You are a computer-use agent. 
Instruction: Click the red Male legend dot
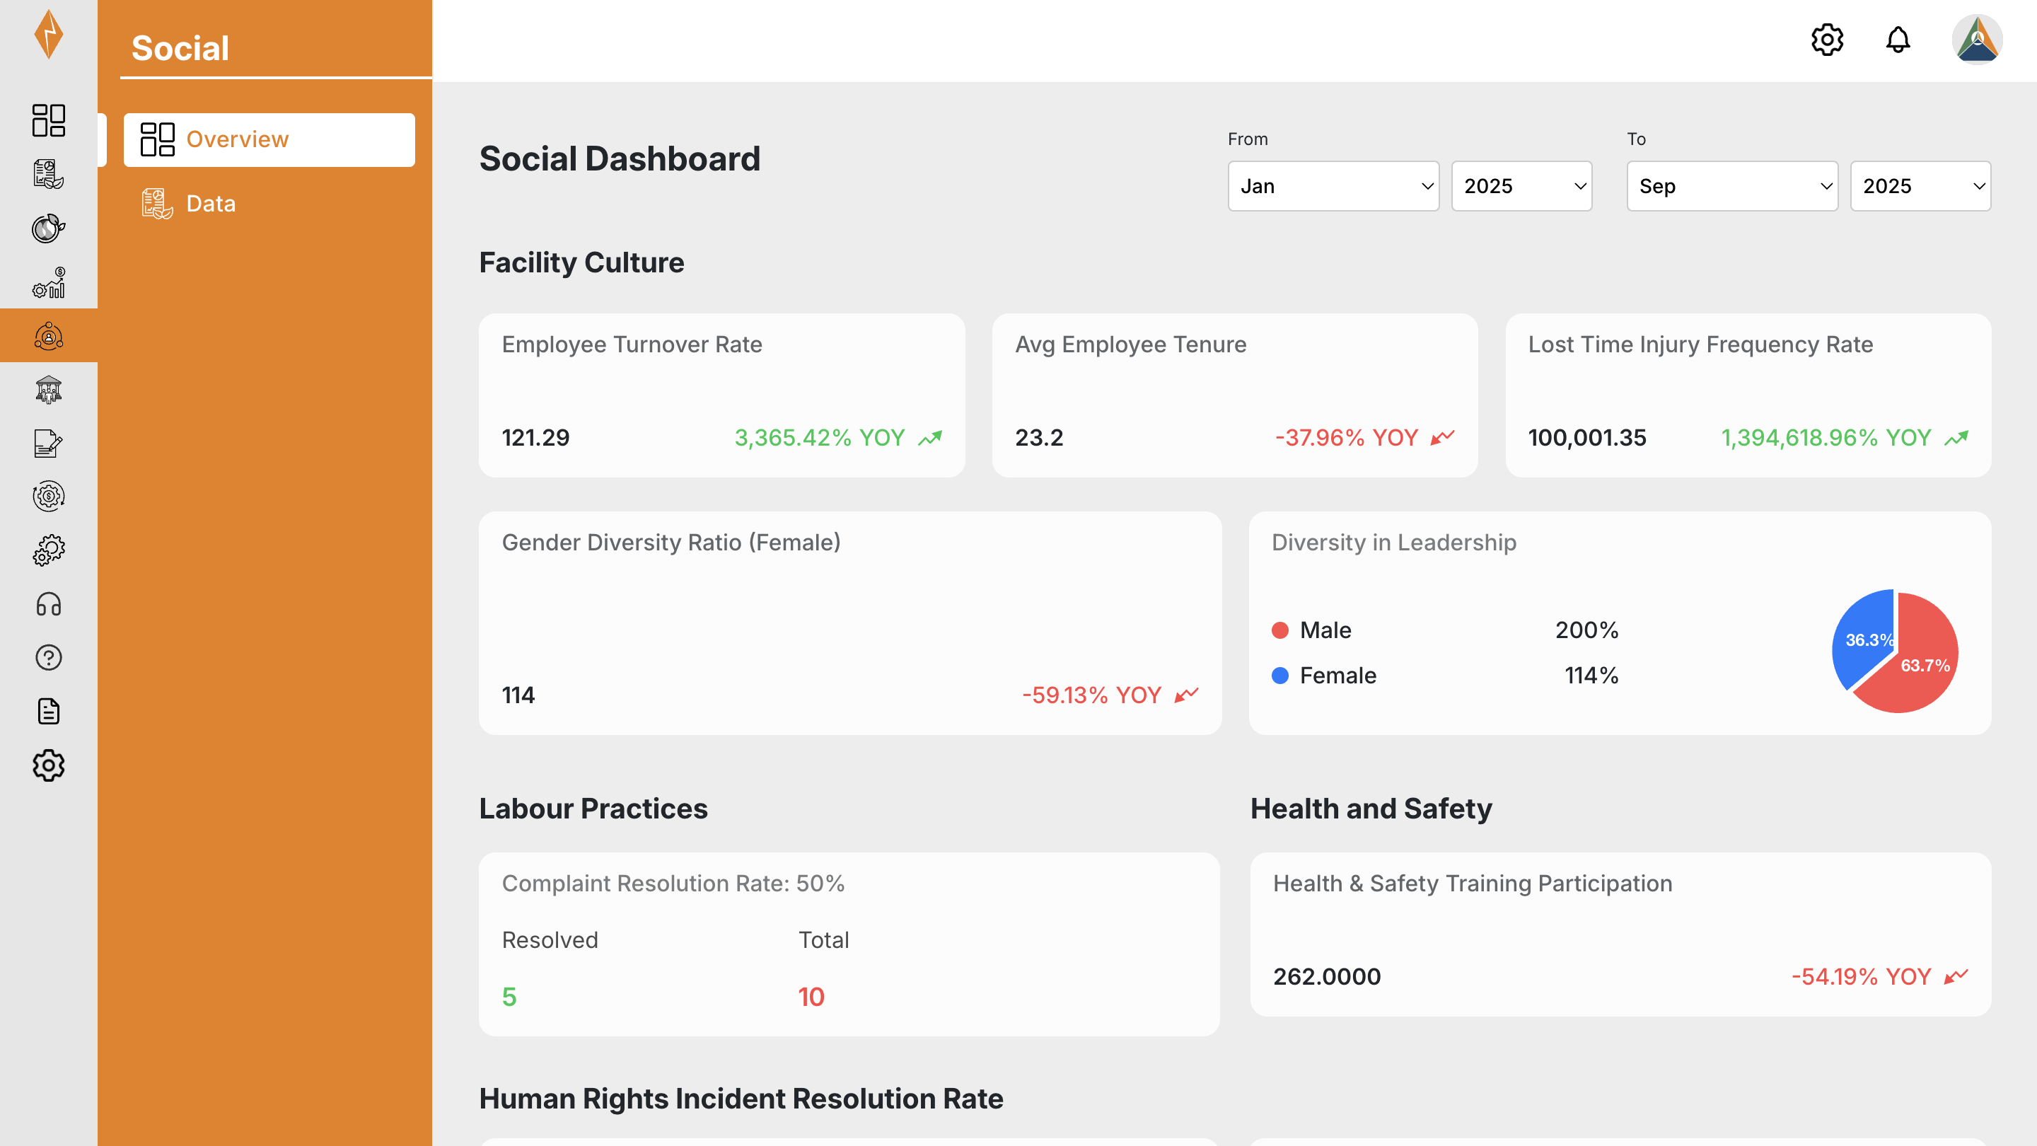tap(1280, 630)
